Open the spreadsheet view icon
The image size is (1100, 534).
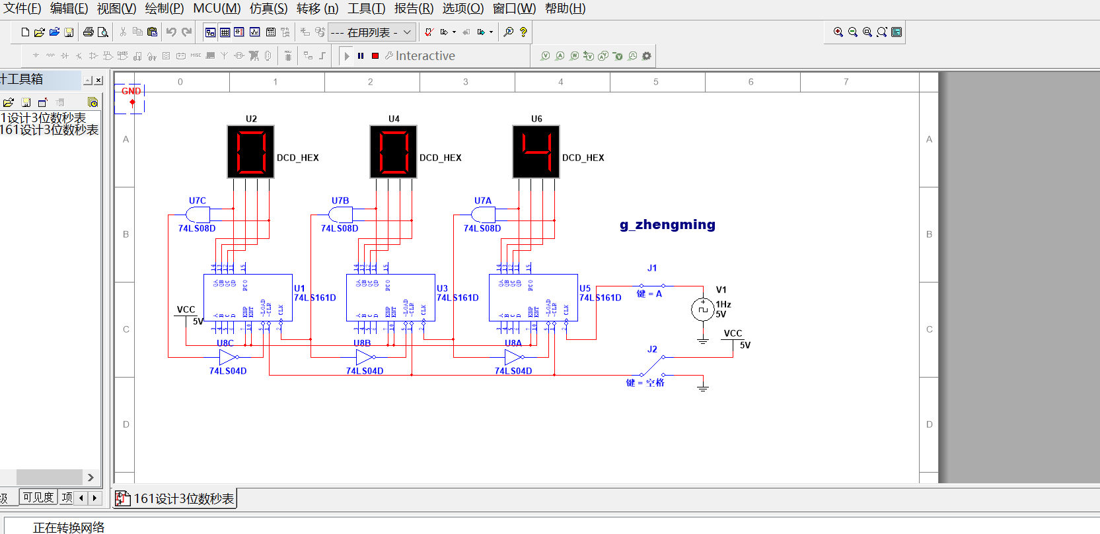pyautogui.click(x=225, y=32)
